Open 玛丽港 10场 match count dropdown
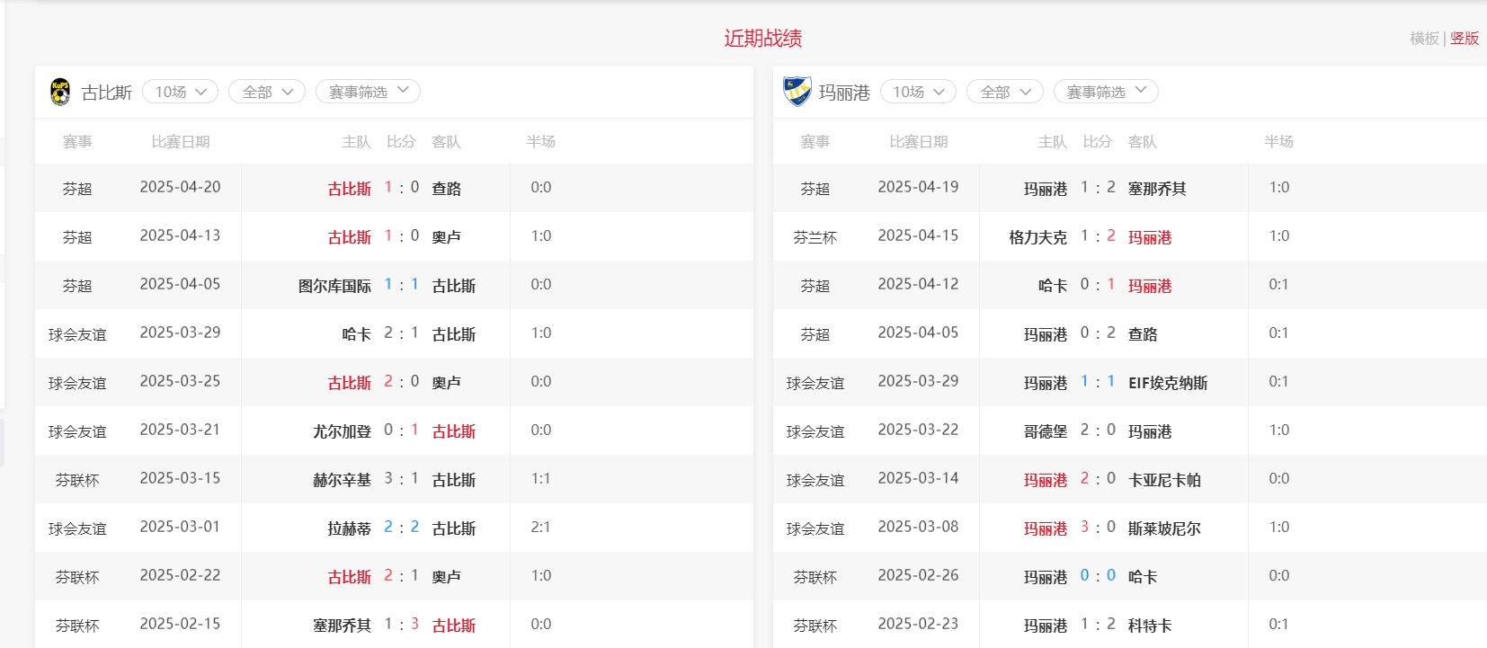This screenshot has height=648, width=1487. point(918,92)
